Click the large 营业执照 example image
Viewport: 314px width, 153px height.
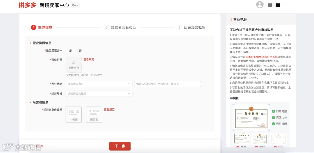pos(251,118)
